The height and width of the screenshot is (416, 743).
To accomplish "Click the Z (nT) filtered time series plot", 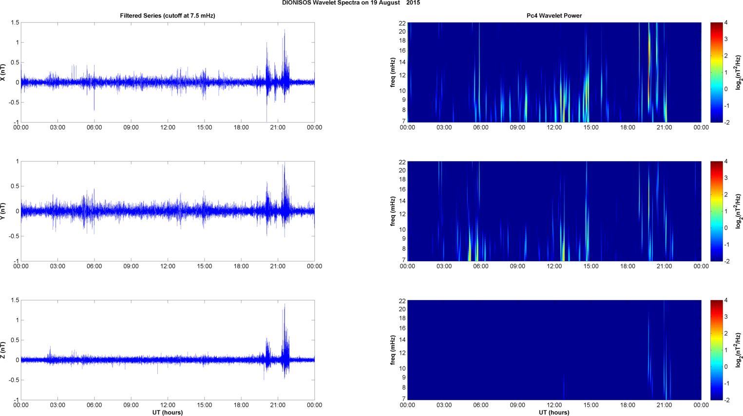I will coord(168,350).
